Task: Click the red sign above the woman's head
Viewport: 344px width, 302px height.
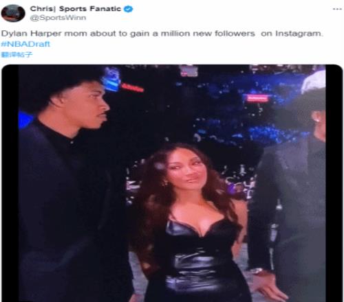Action: click(x=257, y=98)
